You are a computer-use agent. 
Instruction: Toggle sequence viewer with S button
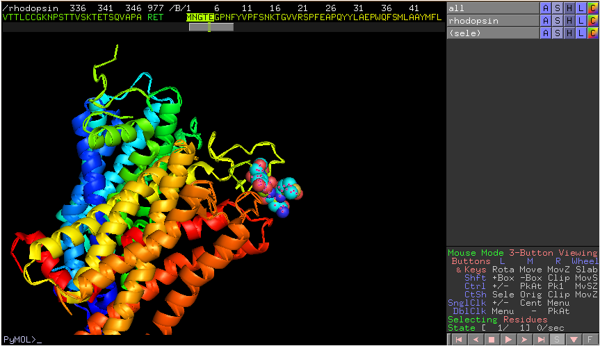[x=557, y=340]
